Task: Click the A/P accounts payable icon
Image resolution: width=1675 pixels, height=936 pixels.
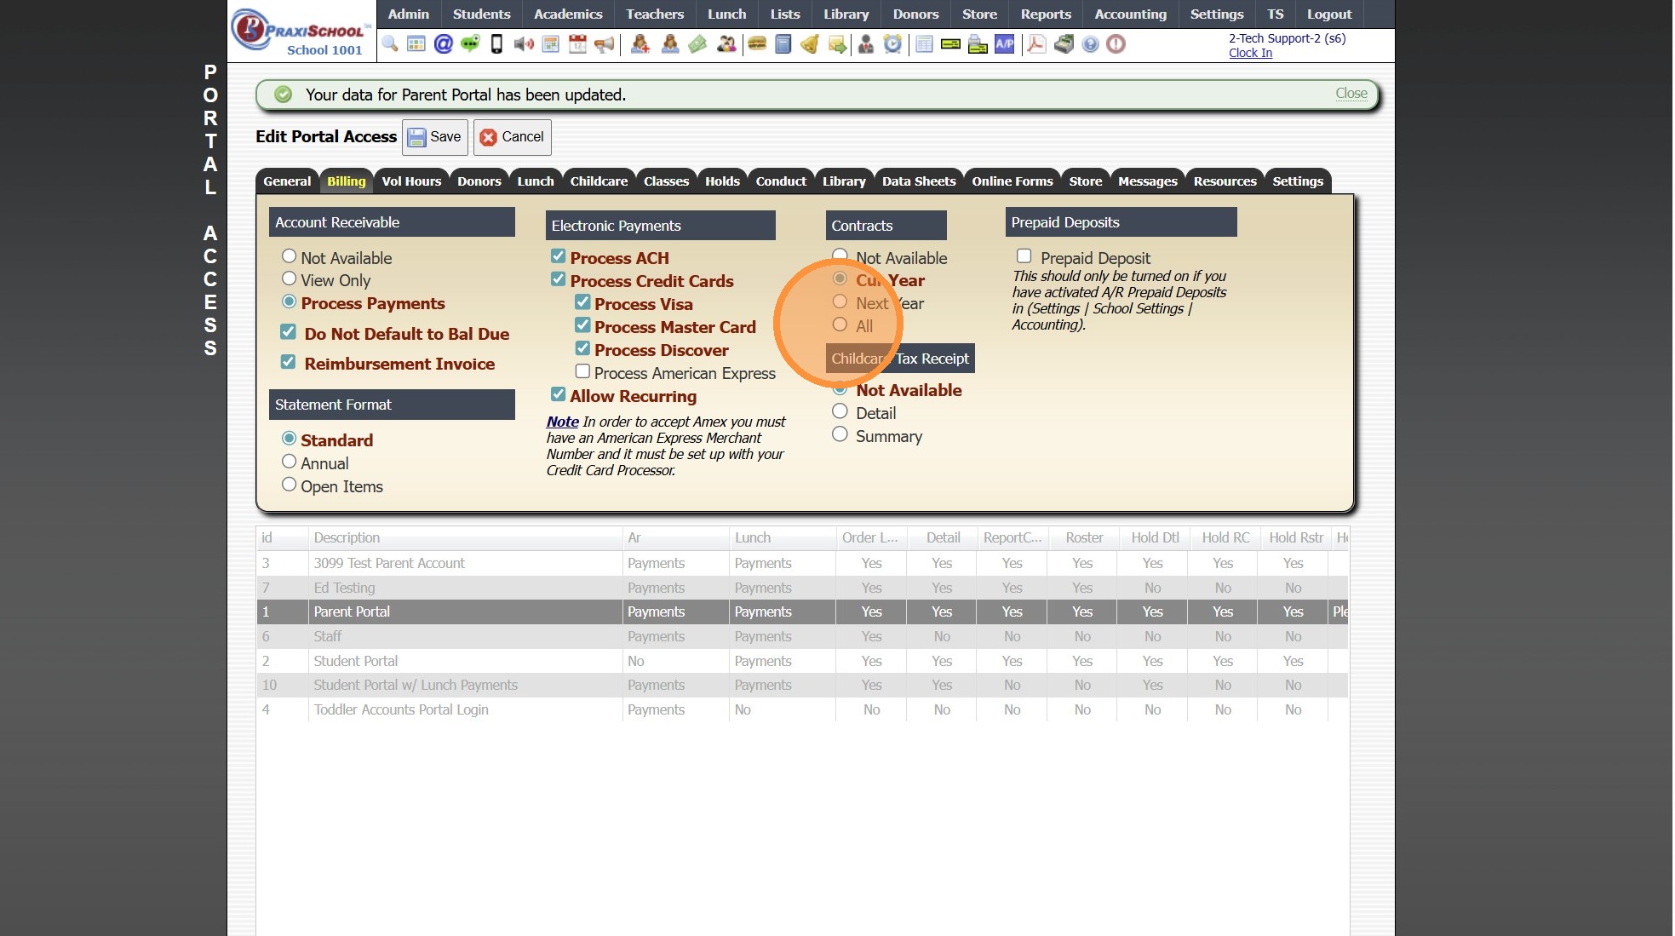Action: (x=1005, y=44)
